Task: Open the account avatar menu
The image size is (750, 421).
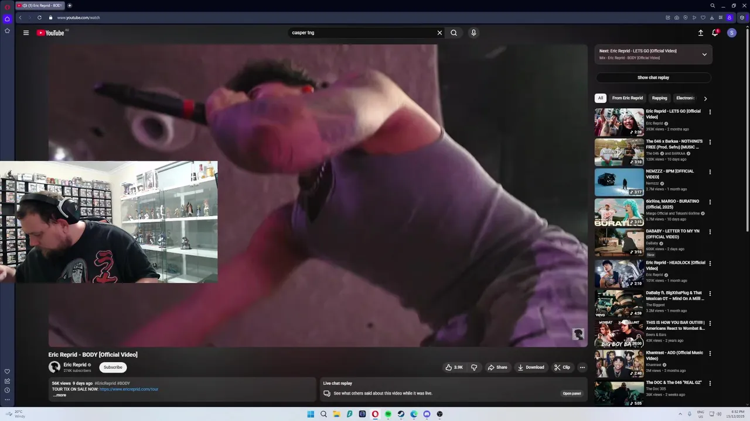Action: coord(731,33)
